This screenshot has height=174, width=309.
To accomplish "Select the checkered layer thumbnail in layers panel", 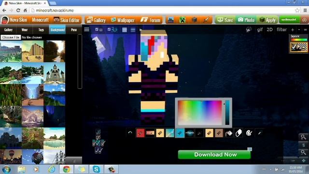I will coord(299,47).
